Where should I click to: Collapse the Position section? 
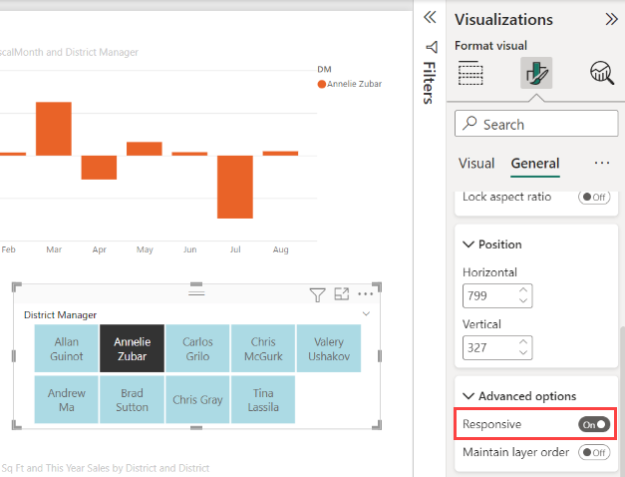click(x=469, y=244)
